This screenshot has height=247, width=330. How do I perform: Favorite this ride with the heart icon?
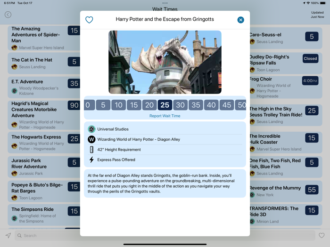pos(89,20)
